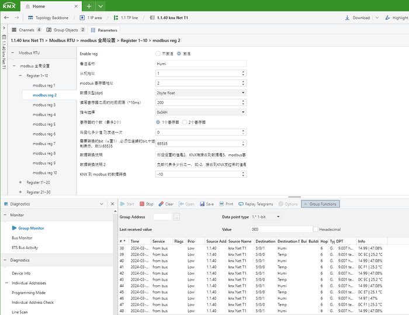This screenshot has height=315, width=409.
Task: Toggle the Group Functions button
Action: (320, 204)
